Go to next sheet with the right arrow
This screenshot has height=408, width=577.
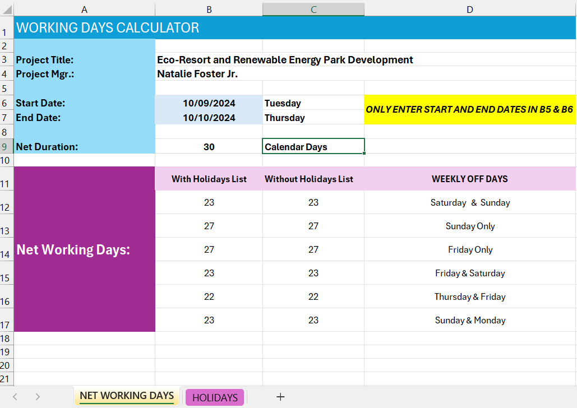(x=38, y=397)
